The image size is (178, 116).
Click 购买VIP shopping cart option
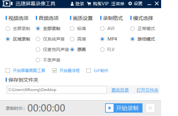[98, 4]
